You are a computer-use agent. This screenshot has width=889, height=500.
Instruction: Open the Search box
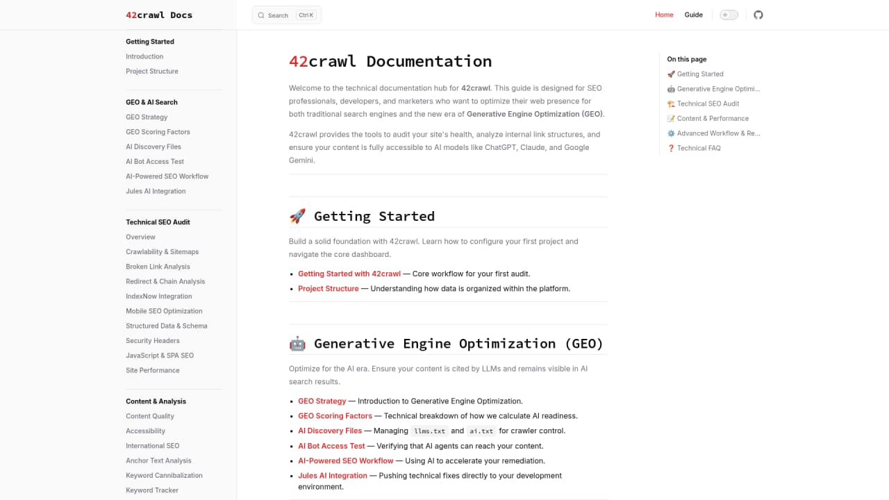tap(287, 15)
